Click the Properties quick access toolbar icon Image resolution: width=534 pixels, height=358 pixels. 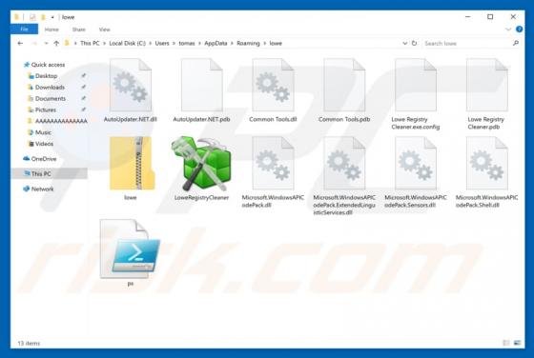[x=32, y=17]
